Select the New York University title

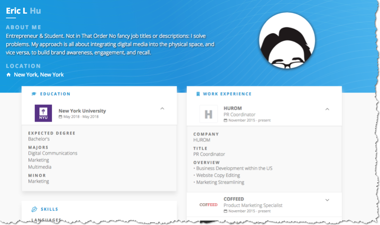point(82,111)
